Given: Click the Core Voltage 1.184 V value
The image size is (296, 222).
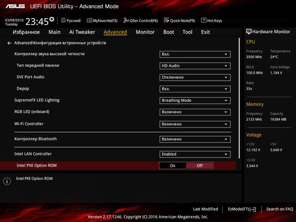Looking at the screenshot, I should coord(276,73).
